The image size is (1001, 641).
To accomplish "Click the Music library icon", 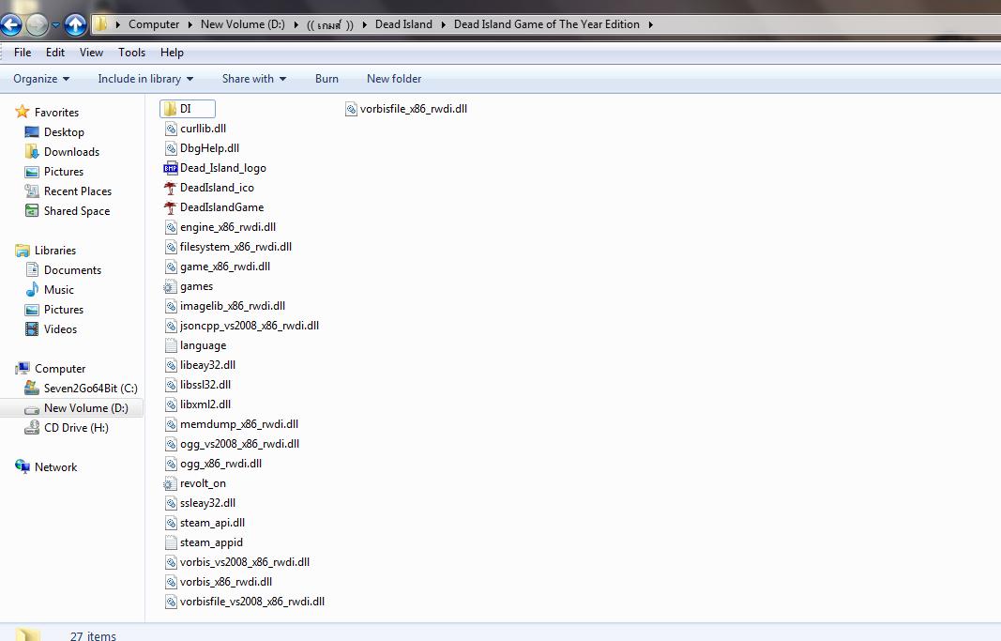I will pyautogui.click(x=32, y=289).
